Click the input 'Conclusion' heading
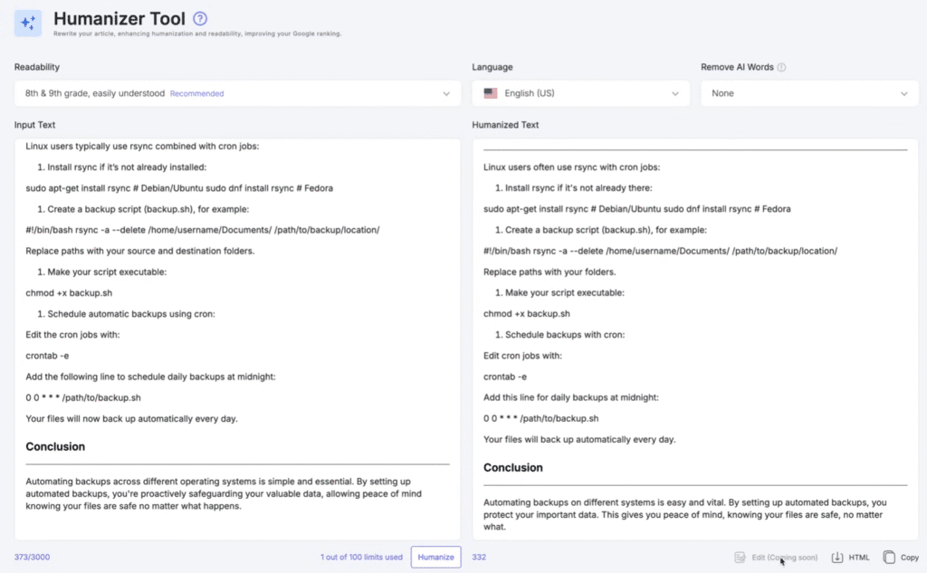This screenshot has width=927, height=573. coord(55,446)
